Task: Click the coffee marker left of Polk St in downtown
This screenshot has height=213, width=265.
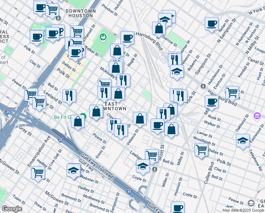Action: tap(37, 37)
